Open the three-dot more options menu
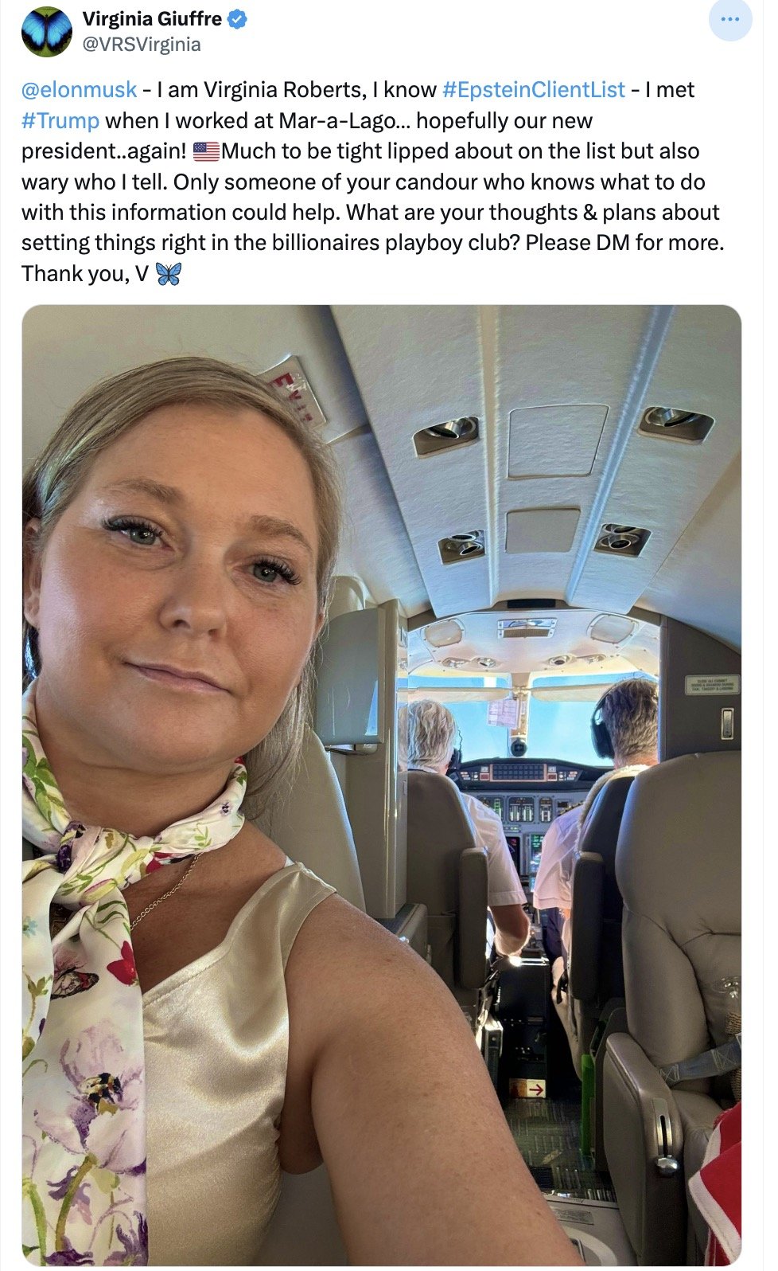Image resolution: width=778 pixels, height=1271 pixels. [x=729, y=19]
